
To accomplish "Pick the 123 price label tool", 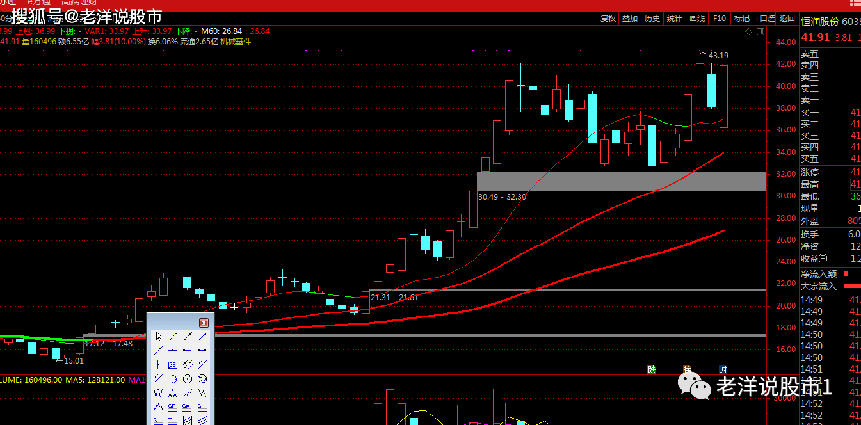I will (173, 365).
